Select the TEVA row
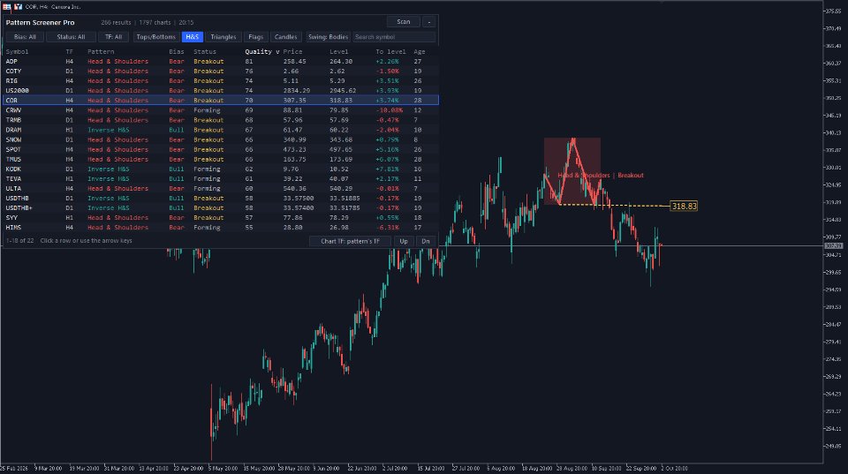Image resolution: width=848 pixels, height=474 pixels. [x=221, y=179]
